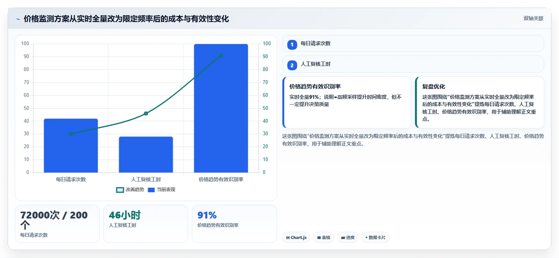This screenshot has height=258, width=559.
Task: Click the 双轴关联 label in header
Action: (x=534, y=19)
